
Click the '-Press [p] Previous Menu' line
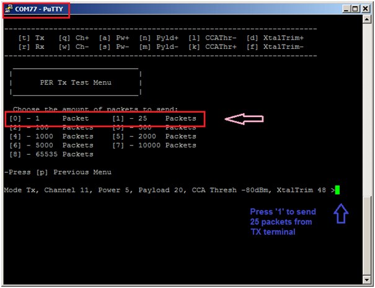click(x=58, y=172)
